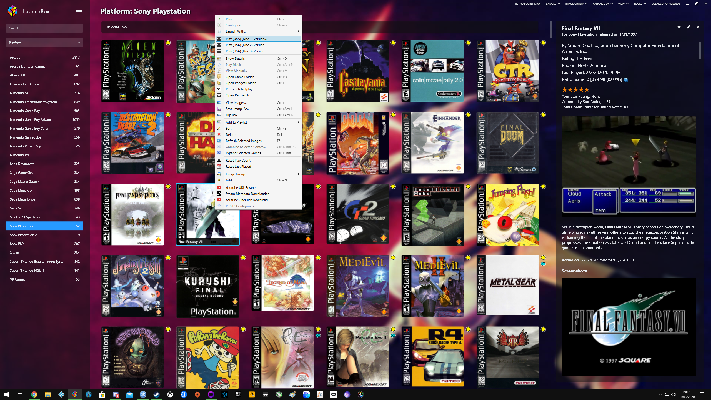
Task: Open the Windows notification center
Action: coord(702,394)
